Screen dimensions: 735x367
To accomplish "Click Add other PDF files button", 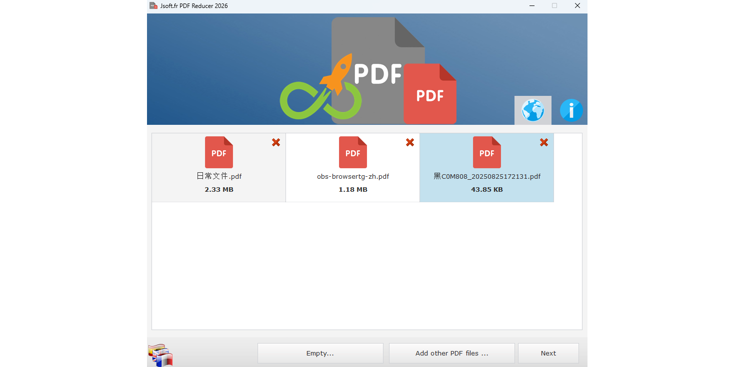I will (x=451, y=353).
